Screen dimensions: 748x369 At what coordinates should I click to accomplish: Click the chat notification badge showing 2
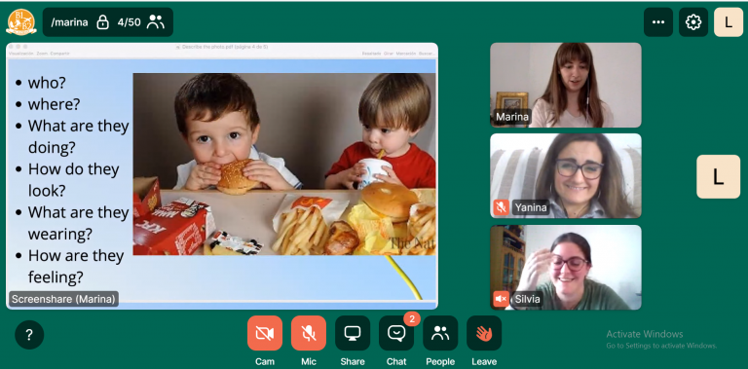point(411,318)
